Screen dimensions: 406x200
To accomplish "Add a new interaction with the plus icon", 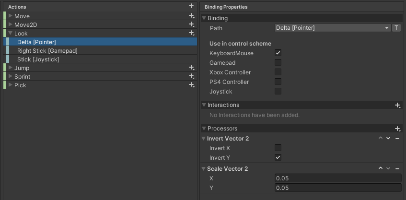I will point(397,105).
